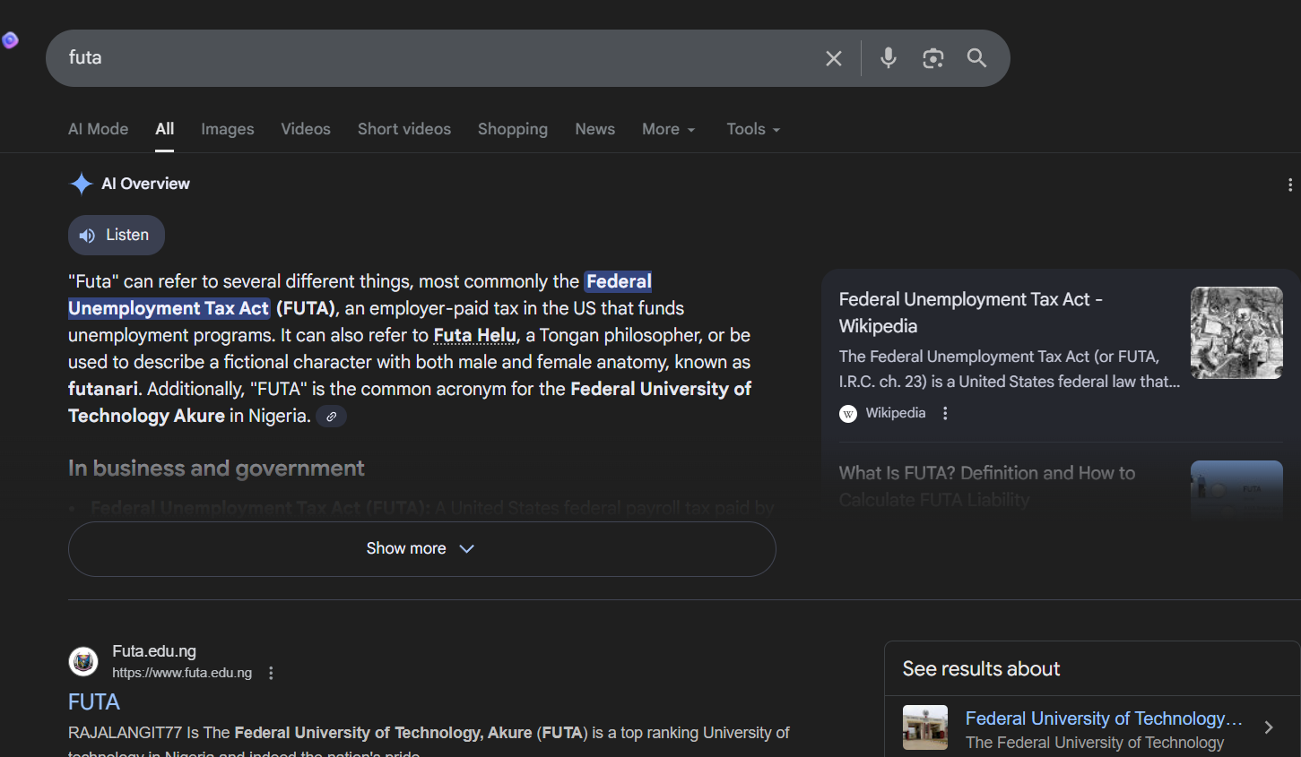Click the Futa.edu.ng site favicon
This screenshot has width=1301, height=757.
(84, 662)
